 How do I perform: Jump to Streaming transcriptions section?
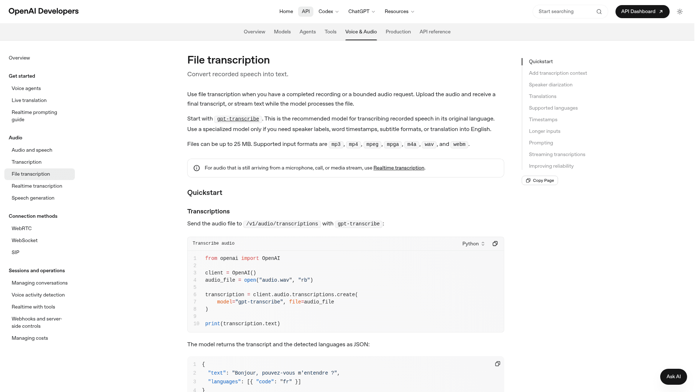(x=557, y=155)
